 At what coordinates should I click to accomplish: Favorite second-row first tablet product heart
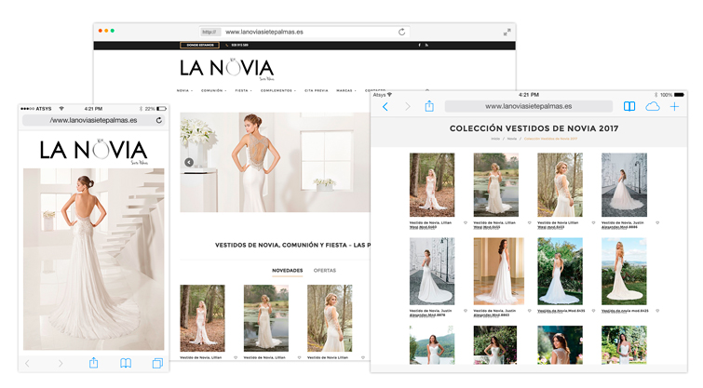click(466, 311)
